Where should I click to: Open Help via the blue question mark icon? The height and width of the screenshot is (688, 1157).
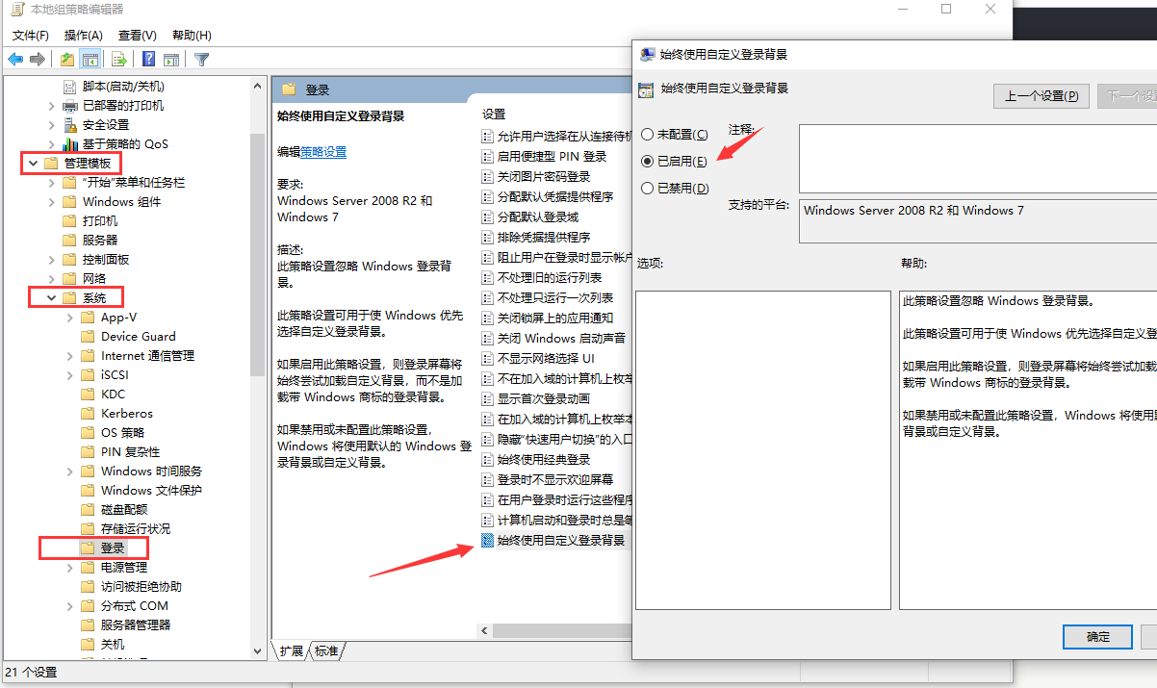149,60
